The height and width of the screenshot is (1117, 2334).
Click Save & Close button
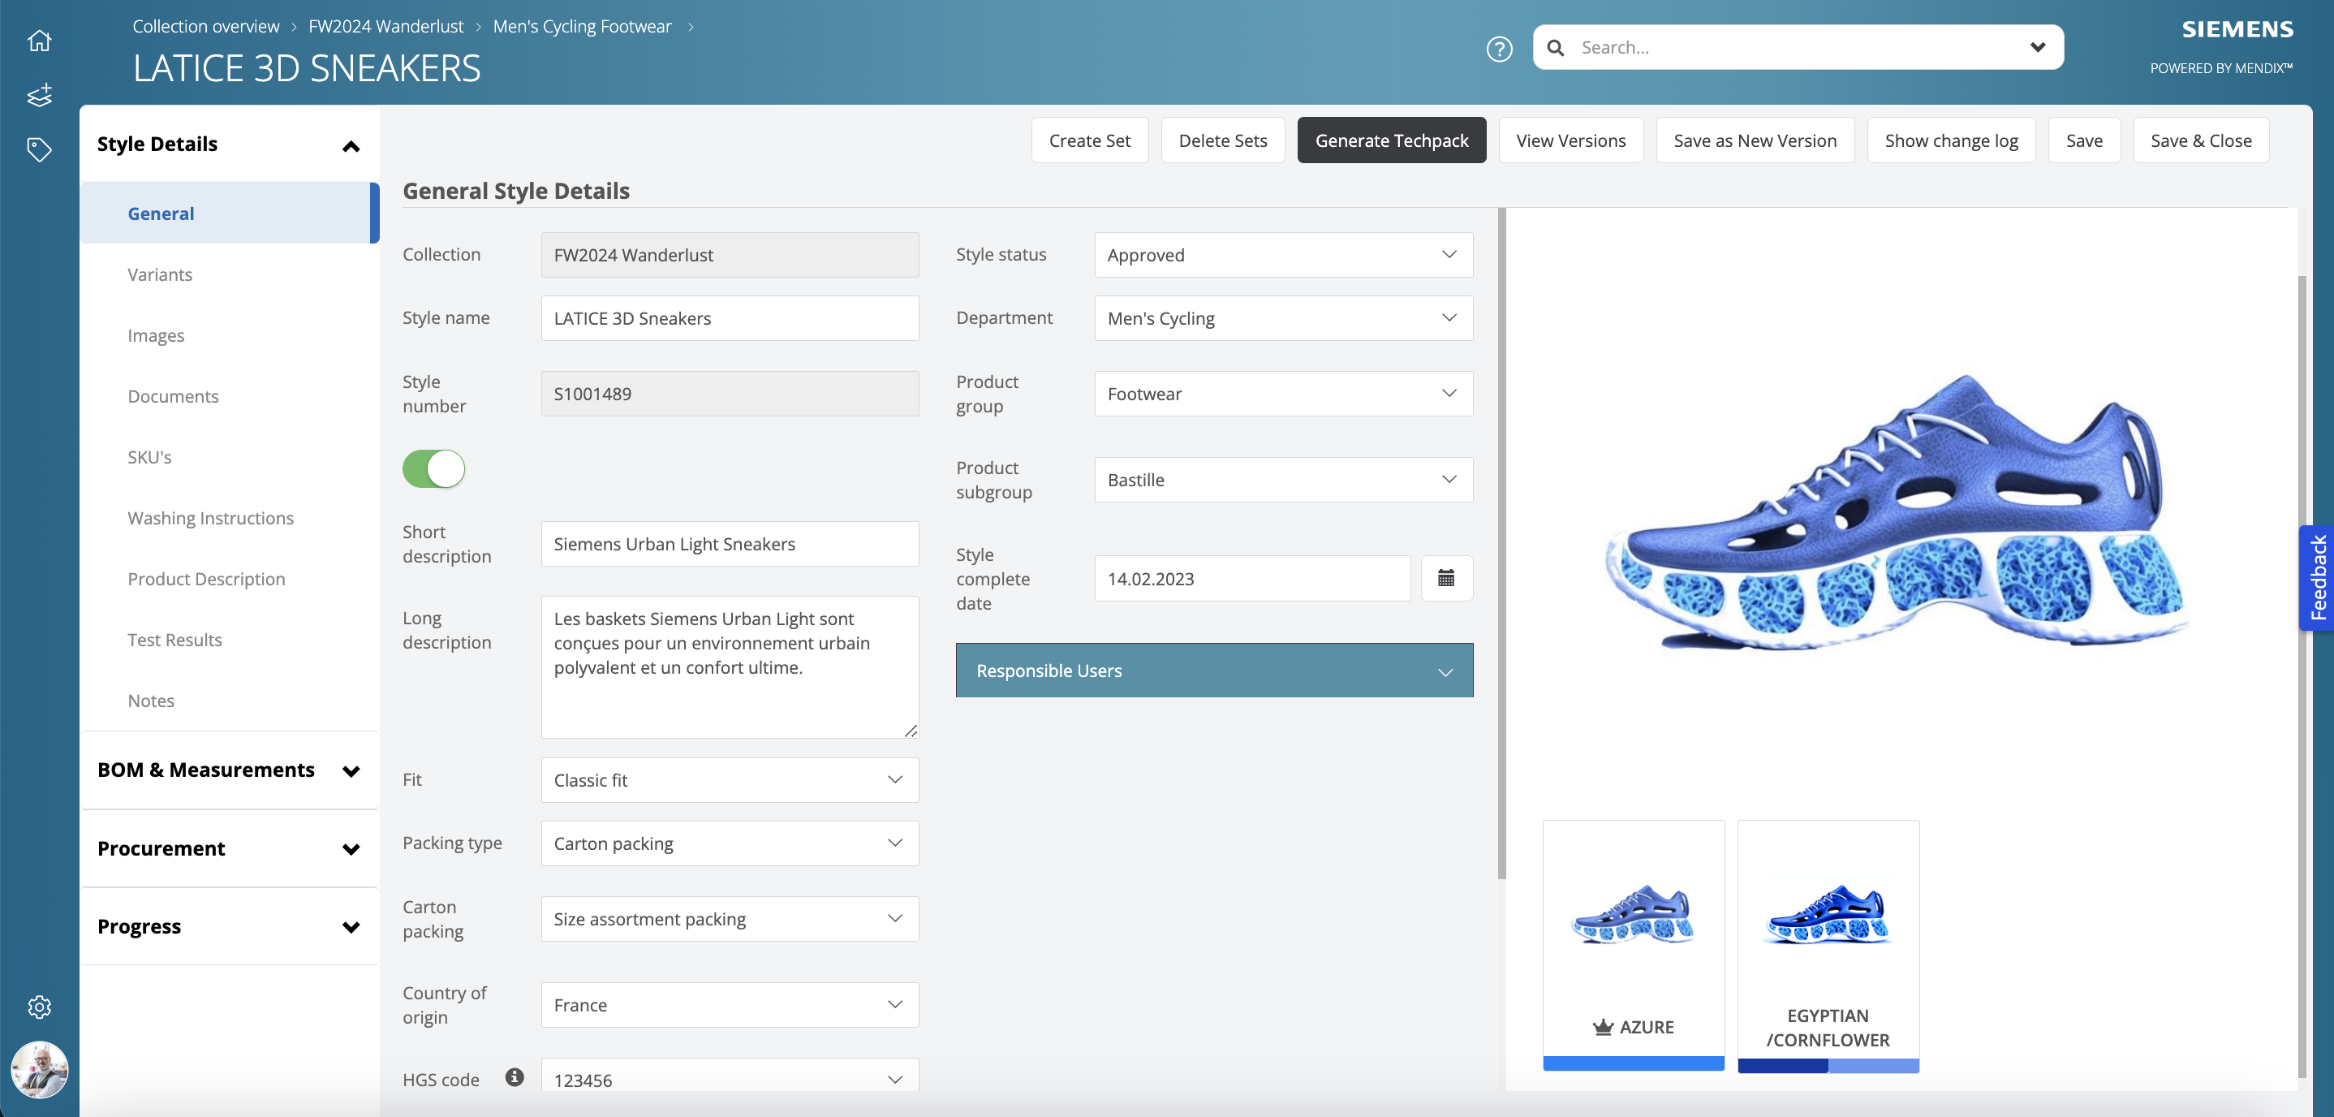[x=2201, y=140]
